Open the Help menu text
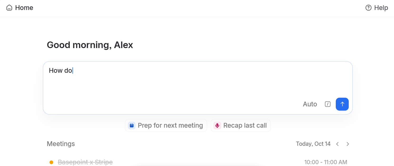The image size is (394, 166). pyautogui.click(x=381, y=8)
